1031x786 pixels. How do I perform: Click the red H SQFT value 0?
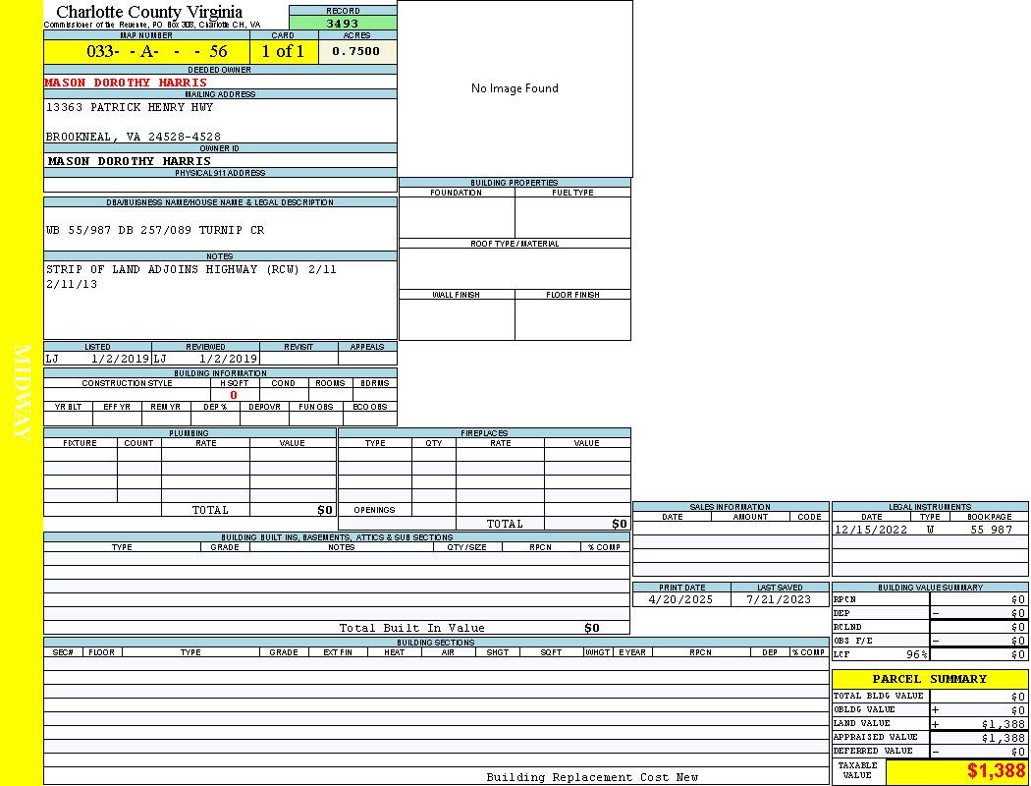[x=234, y=395]
